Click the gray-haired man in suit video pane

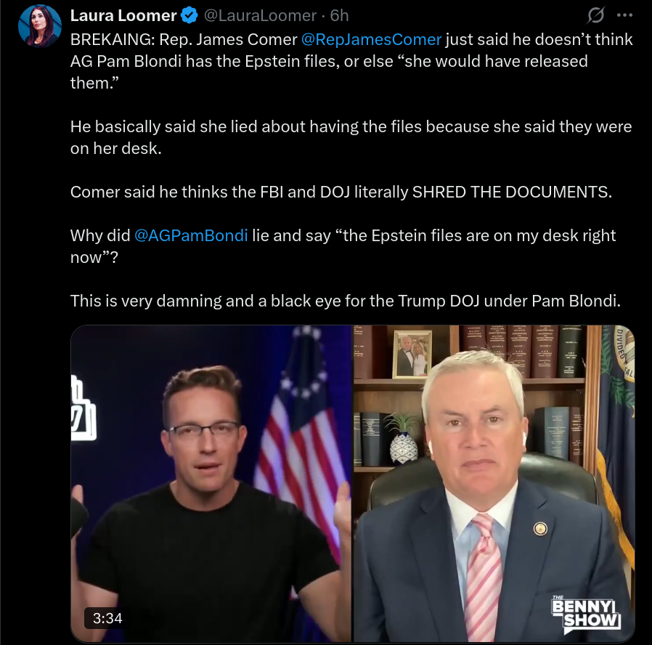click(x=494, y=484)
